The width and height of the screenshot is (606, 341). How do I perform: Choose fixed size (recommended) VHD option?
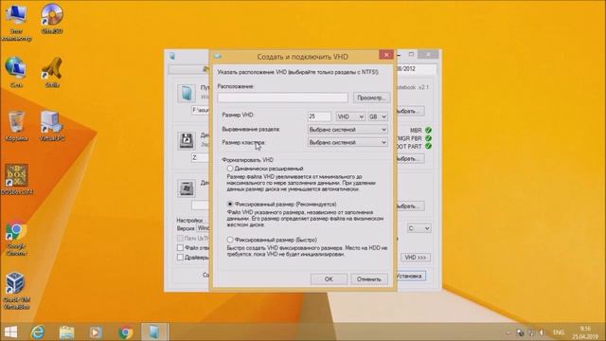point(230,204)
